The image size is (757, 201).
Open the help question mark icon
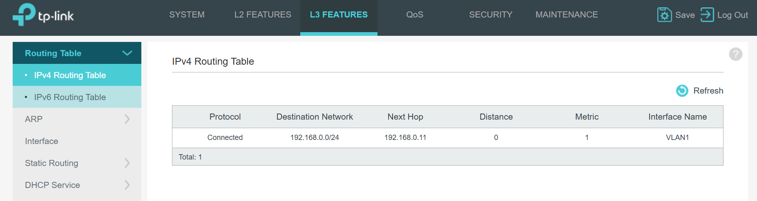[x=735, y=54]
